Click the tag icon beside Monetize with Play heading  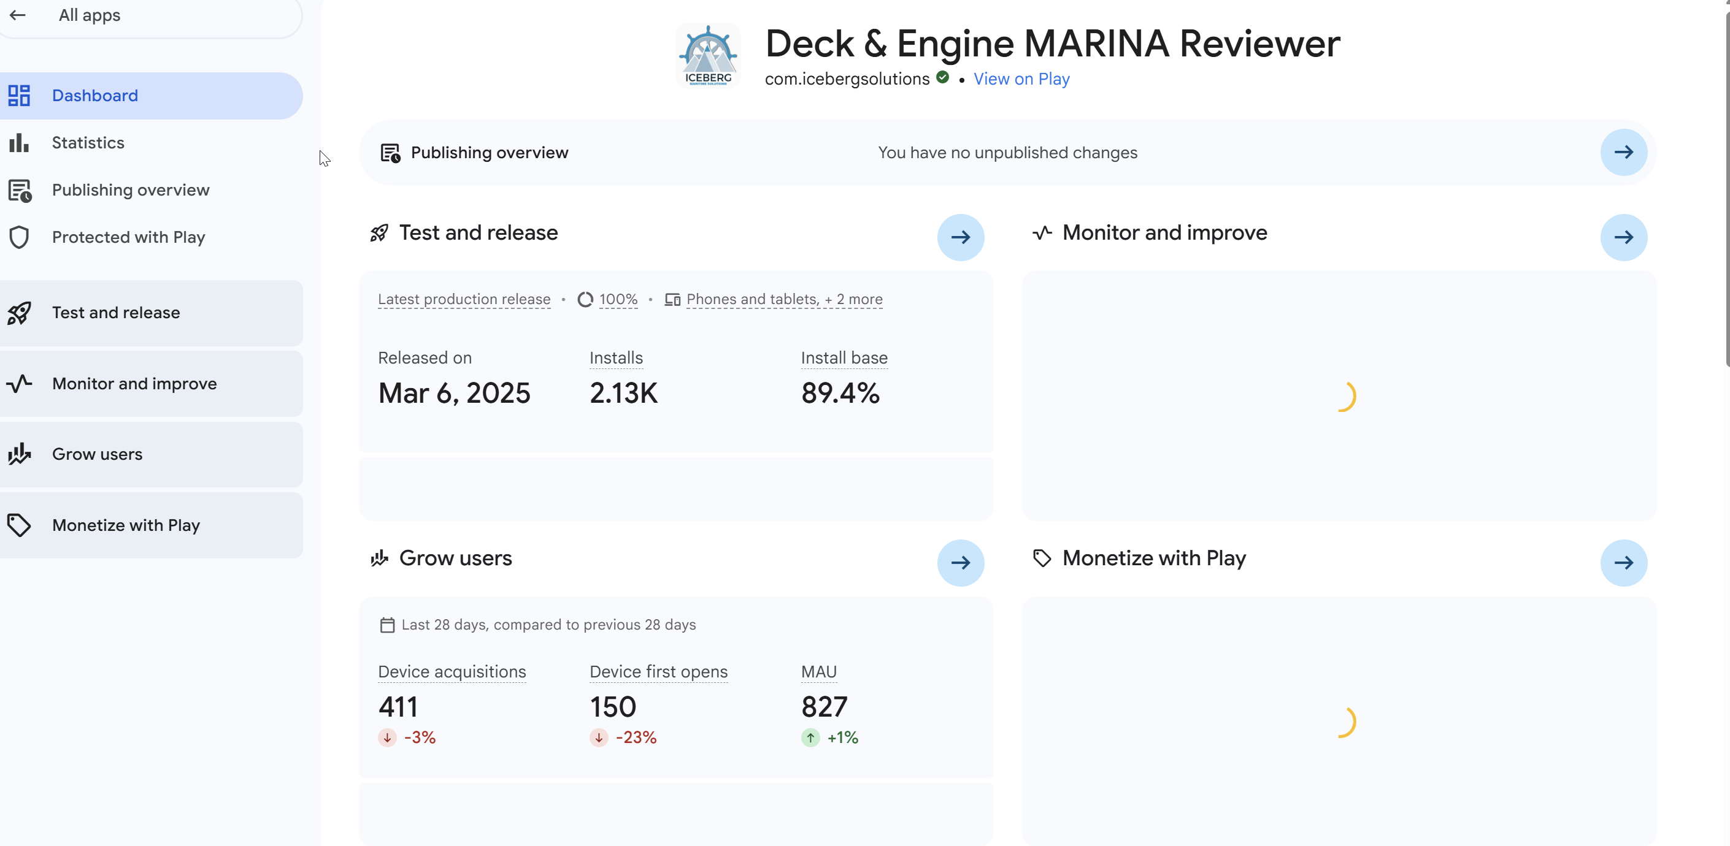point(1042,558)
